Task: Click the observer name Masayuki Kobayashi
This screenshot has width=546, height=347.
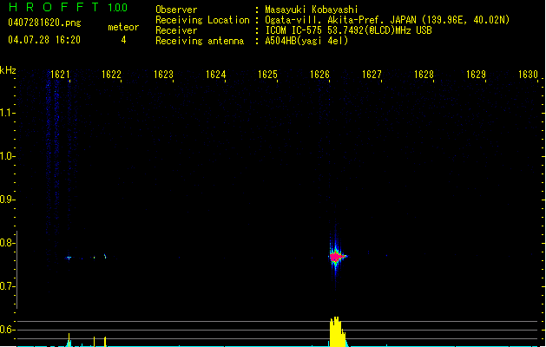Action: [x=312, y=10]
